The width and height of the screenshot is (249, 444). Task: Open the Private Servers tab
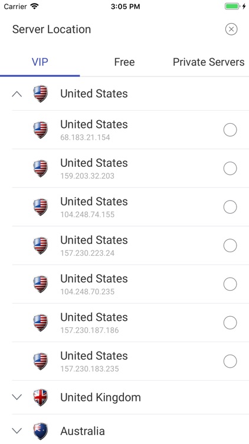tap(208, 62)
